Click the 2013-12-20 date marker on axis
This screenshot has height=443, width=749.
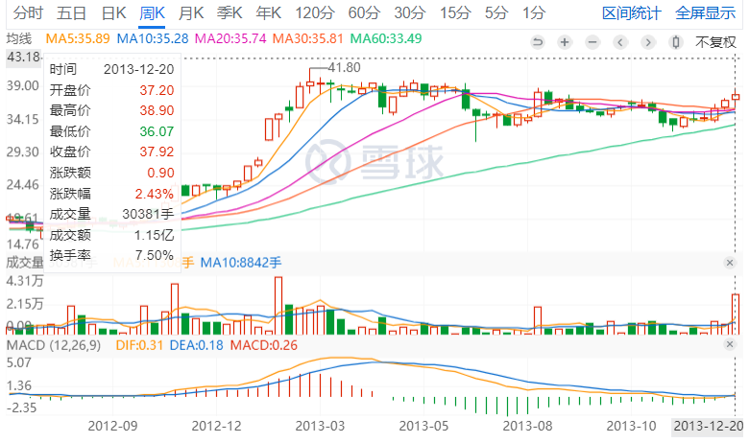tap(708, 426)
